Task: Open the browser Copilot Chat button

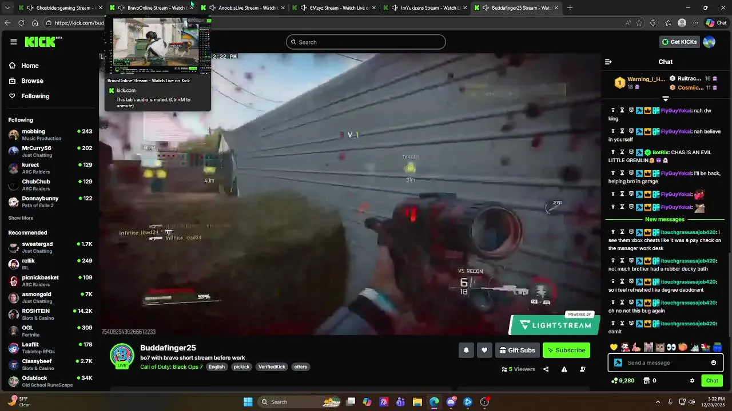Action: (717, 23)
